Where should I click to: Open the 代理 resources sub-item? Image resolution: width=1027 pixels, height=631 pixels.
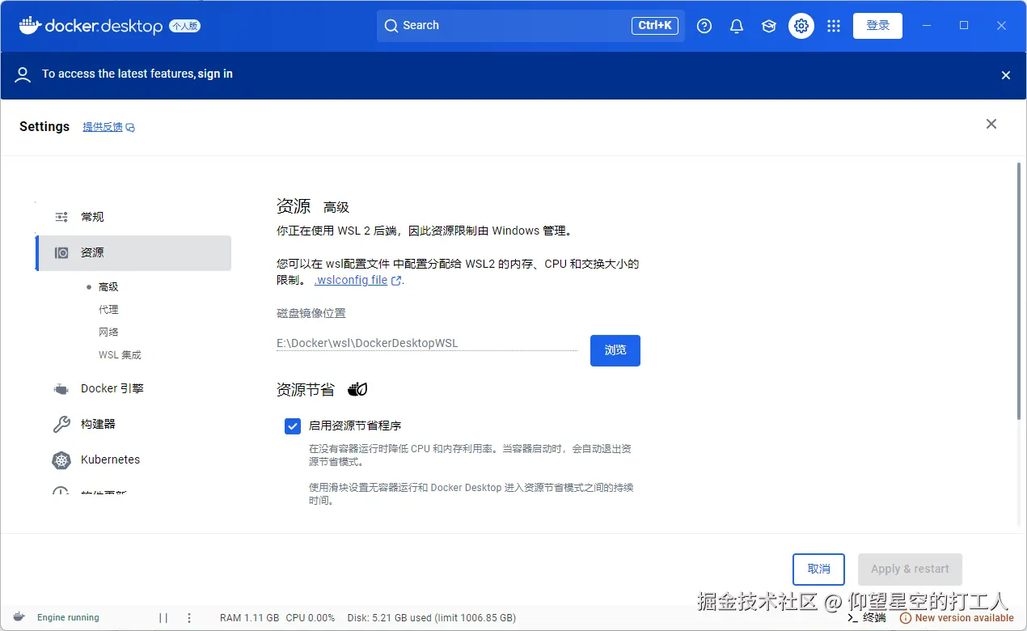pyautogui.click(x=108, y=310)
